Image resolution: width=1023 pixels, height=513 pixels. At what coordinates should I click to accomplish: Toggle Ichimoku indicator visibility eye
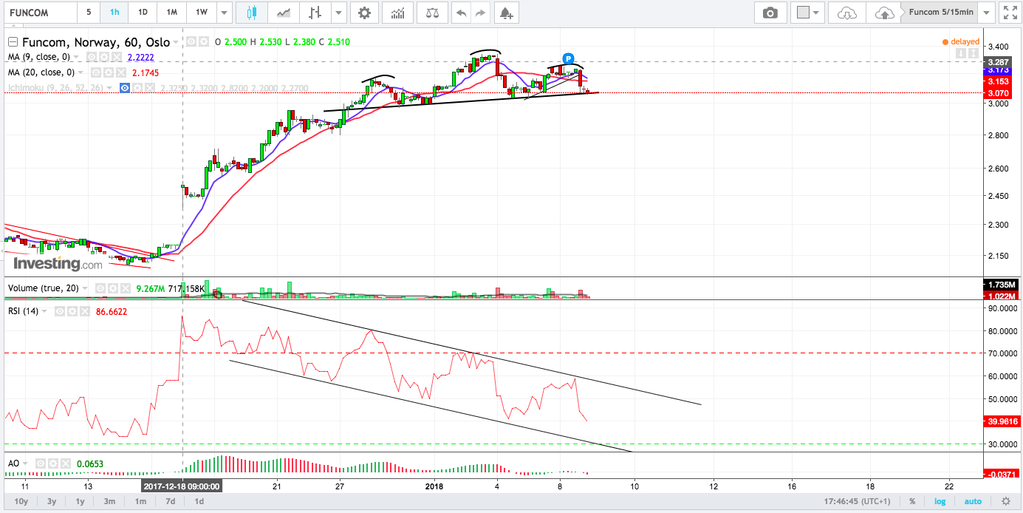pos(125,88)
